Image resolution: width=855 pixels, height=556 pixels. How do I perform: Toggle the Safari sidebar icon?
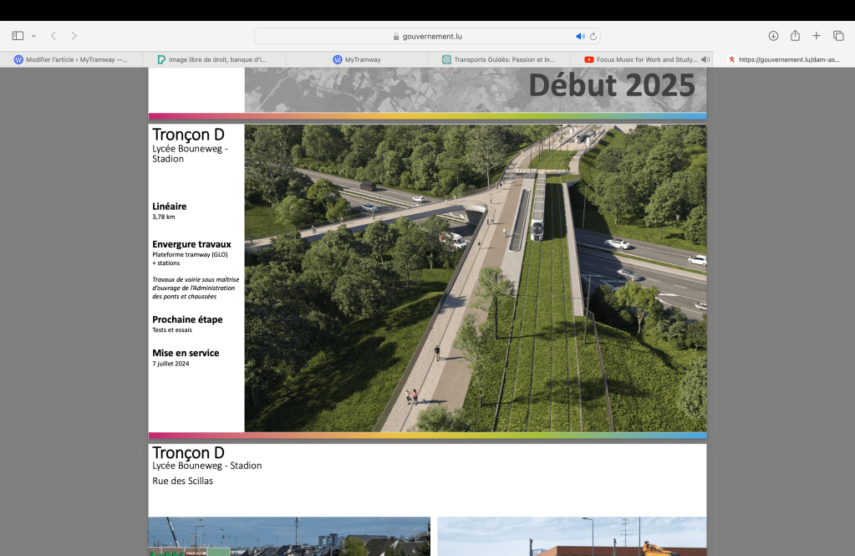point(18,36)
